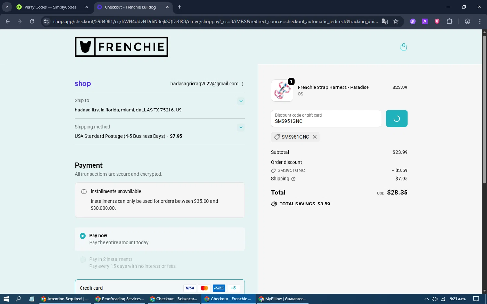This screenshot has height=304, width=487.
Task: Click the Visa card icon
Action: point(190,288)
